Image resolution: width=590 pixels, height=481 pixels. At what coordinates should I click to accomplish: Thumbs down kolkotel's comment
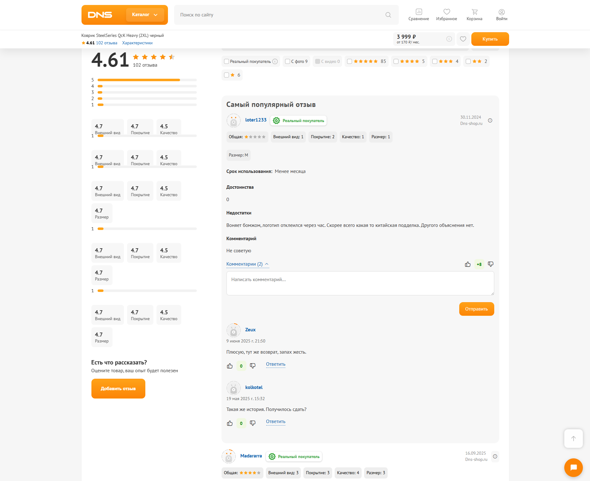click(253, 423)
